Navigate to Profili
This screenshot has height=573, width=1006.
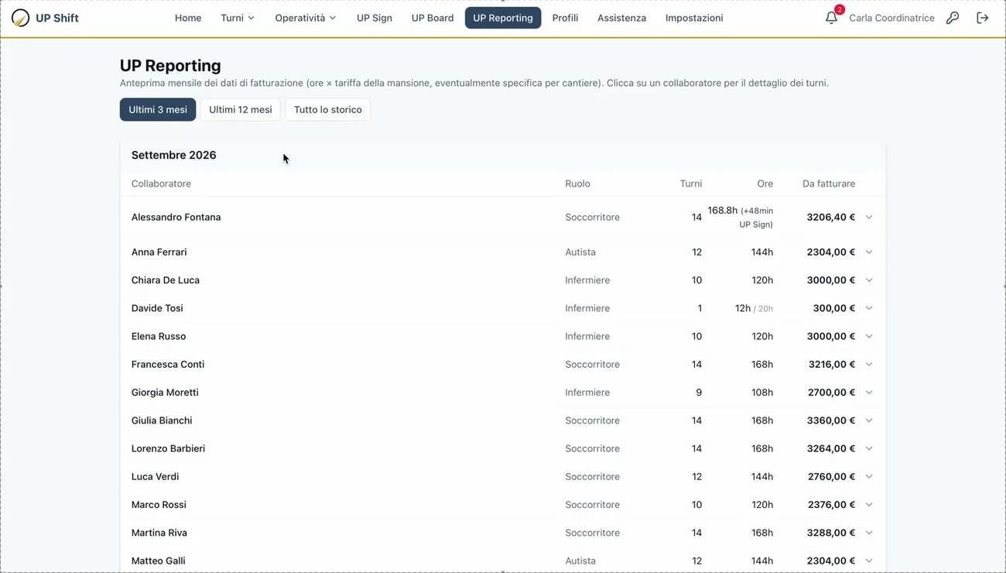click(565, 18)
